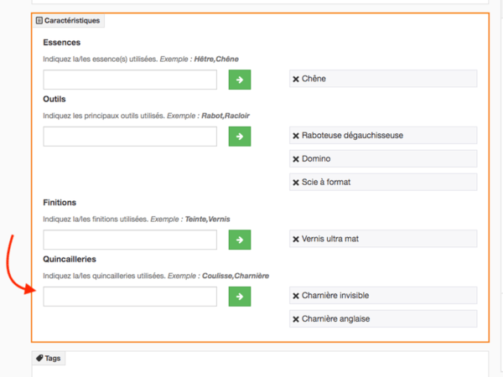Focus the Essences text input

tap(130, 80)
